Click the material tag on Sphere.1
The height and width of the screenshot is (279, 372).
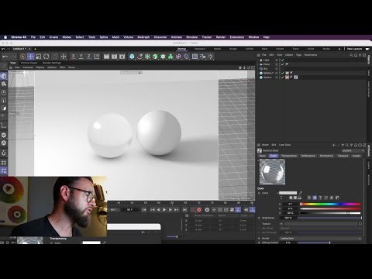coord(287,73)
